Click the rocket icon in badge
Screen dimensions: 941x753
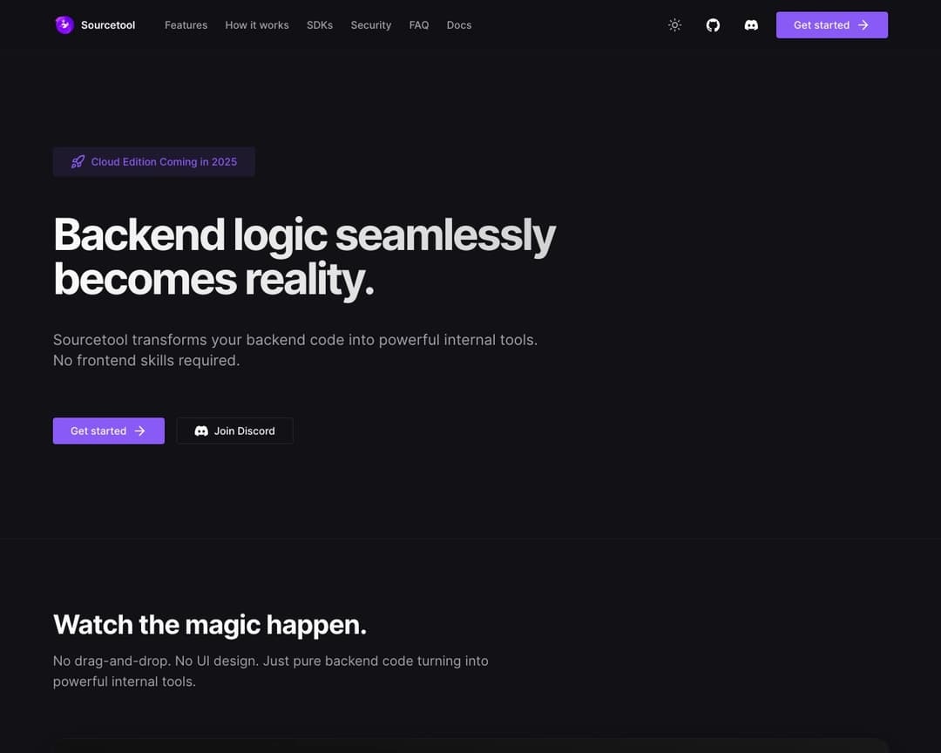click(78, 161)
